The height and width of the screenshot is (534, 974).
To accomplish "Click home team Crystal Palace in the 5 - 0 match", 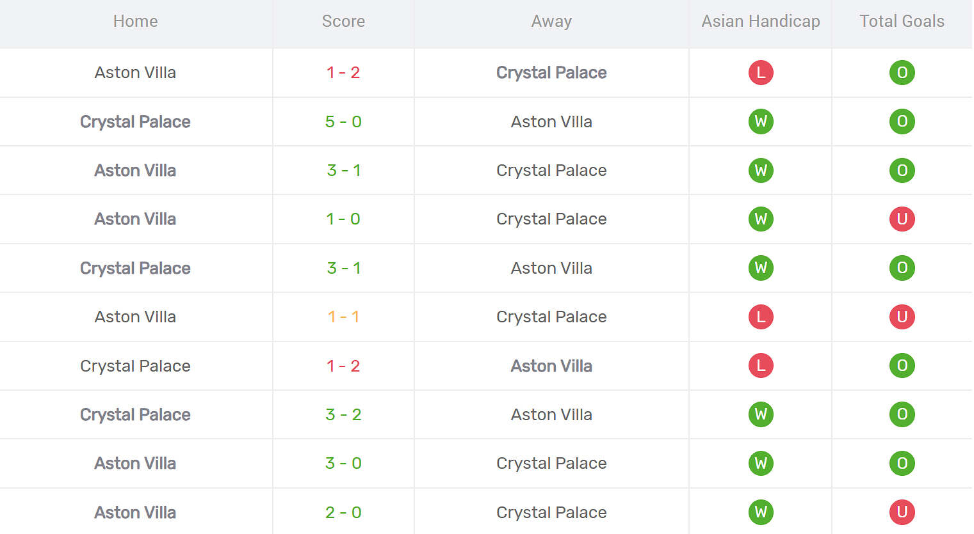I will pos(135,122).
